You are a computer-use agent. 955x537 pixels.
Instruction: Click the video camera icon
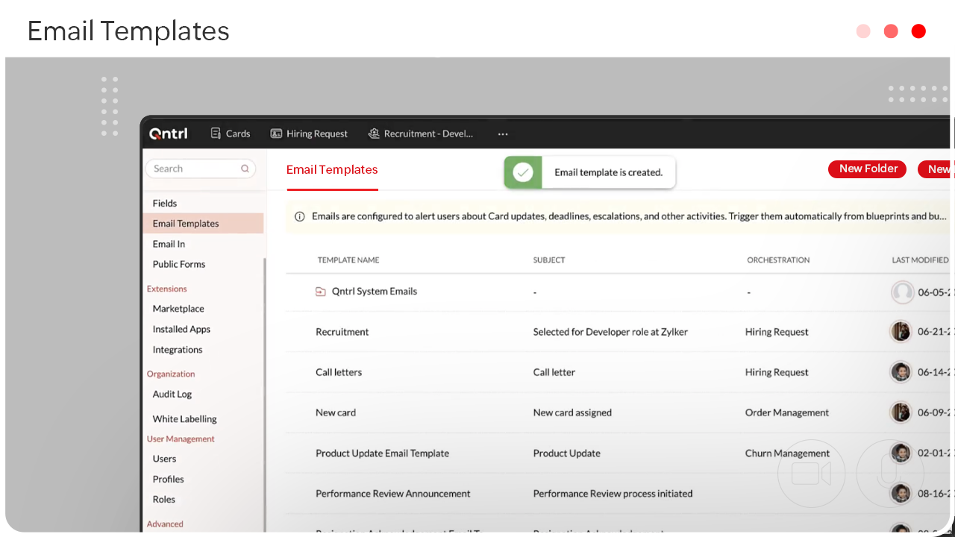811,474
